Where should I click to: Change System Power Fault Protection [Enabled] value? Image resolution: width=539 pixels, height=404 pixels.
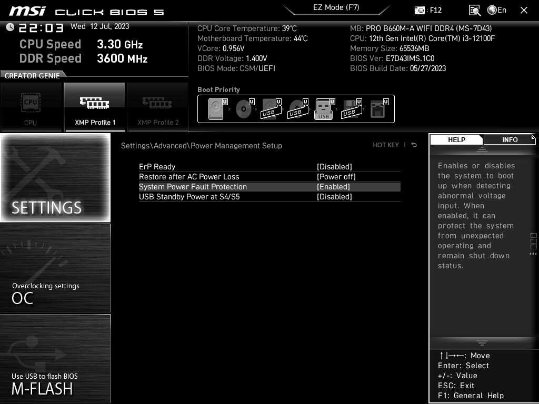(x=333, y=187)
